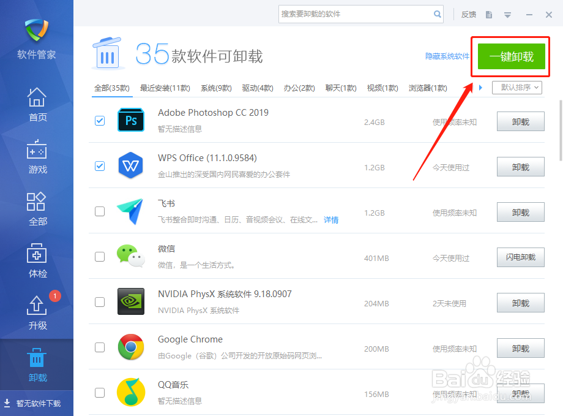Show 详情 details for 飞书
Screen dimensions: 563x416
(x=331, y=219)
